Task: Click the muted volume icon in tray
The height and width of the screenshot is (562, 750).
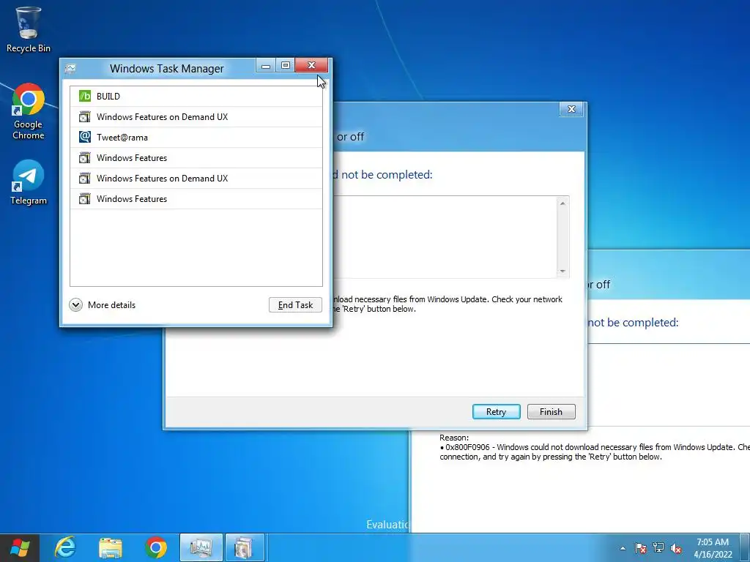Action: [676, 548]
